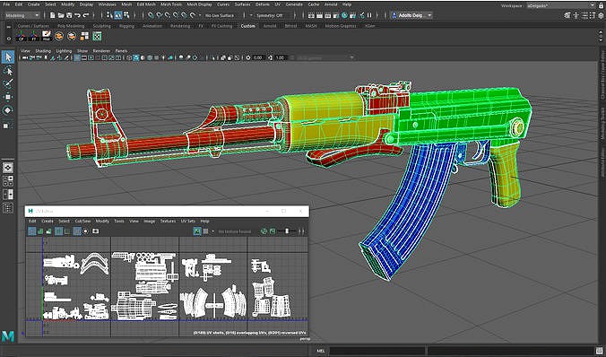Open the Modeling Toolkit icon at top right
The height and width of the screenshot is (357, 606).
[567, 15]
